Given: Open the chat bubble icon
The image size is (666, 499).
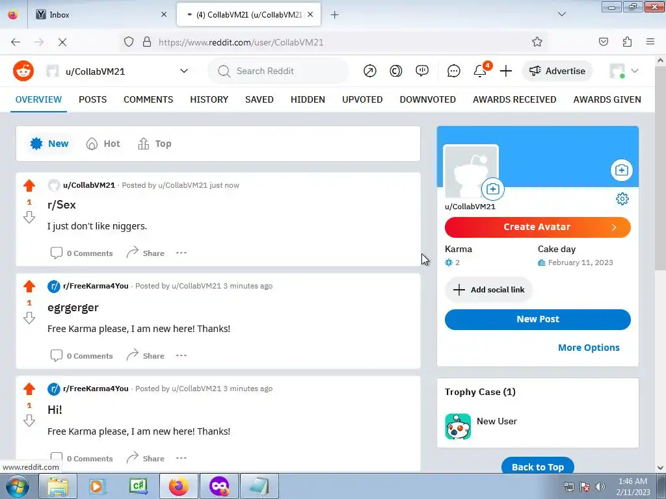Looking at the screenshot, I should pos(453,71).
